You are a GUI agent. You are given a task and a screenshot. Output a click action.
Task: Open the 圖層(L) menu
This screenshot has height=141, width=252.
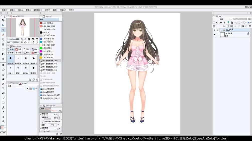[x=28, y=10]
